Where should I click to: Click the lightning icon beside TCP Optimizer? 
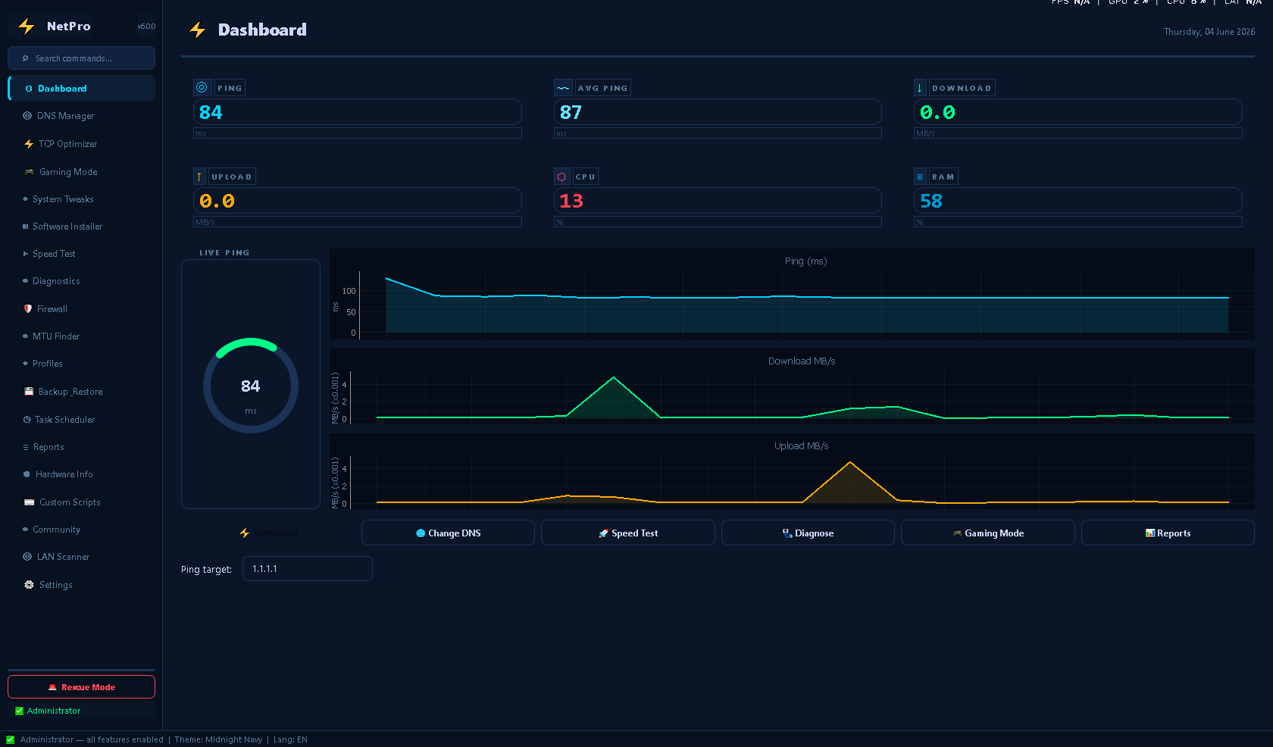coord(29,144)
